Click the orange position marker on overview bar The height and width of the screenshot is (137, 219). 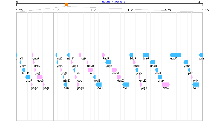(66, 5)
